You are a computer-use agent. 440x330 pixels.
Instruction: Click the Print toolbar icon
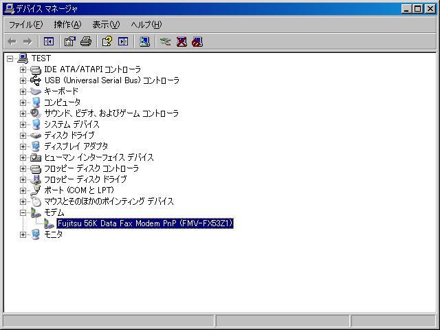pyautogui.click(x=86, y=42)
